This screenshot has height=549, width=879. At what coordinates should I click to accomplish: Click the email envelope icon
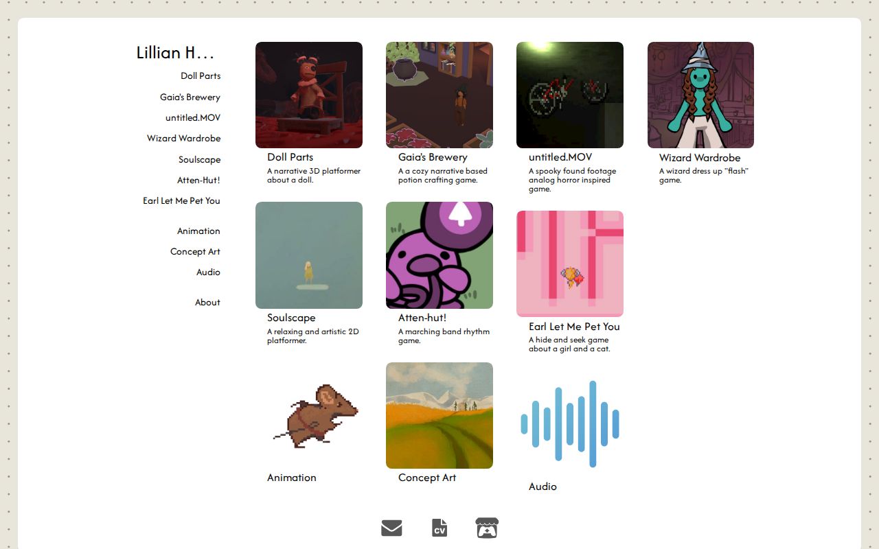tap(391, 528)
